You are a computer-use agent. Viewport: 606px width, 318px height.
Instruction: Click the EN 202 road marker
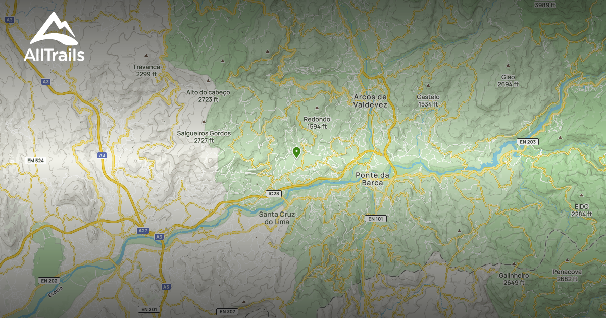[48, 280]
